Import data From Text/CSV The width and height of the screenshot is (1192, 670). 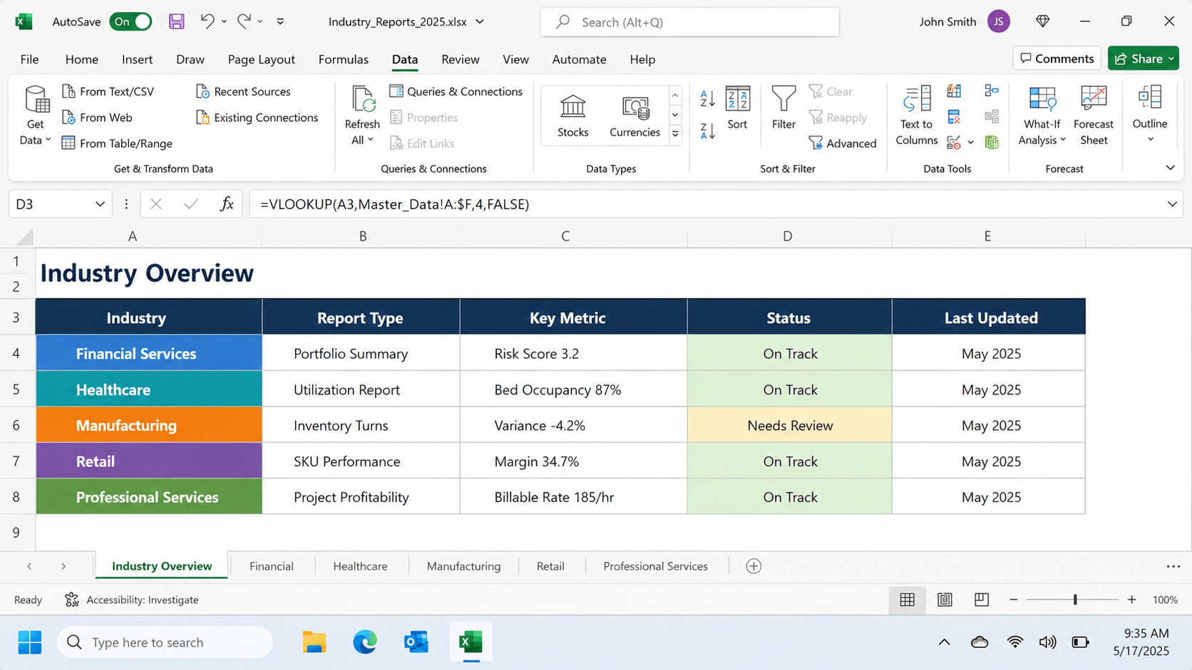(108, 91)
